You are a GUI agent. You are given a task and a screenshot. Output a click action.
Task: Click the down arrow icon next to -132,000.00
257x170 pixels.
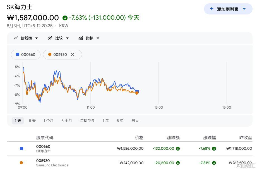(x=178, y=148)
